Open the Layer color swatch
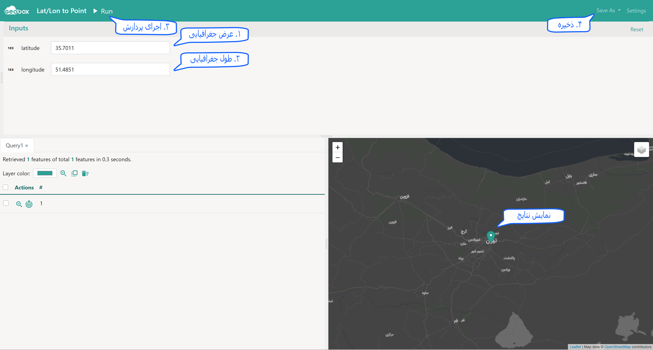Viewport: 653px width, 350px height. tap(45, 173)
